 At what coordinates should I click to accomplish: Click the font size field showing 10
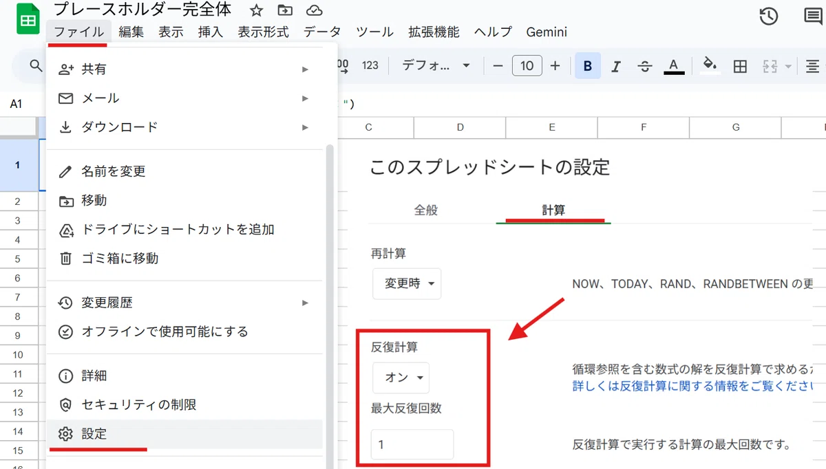(527, 66)
